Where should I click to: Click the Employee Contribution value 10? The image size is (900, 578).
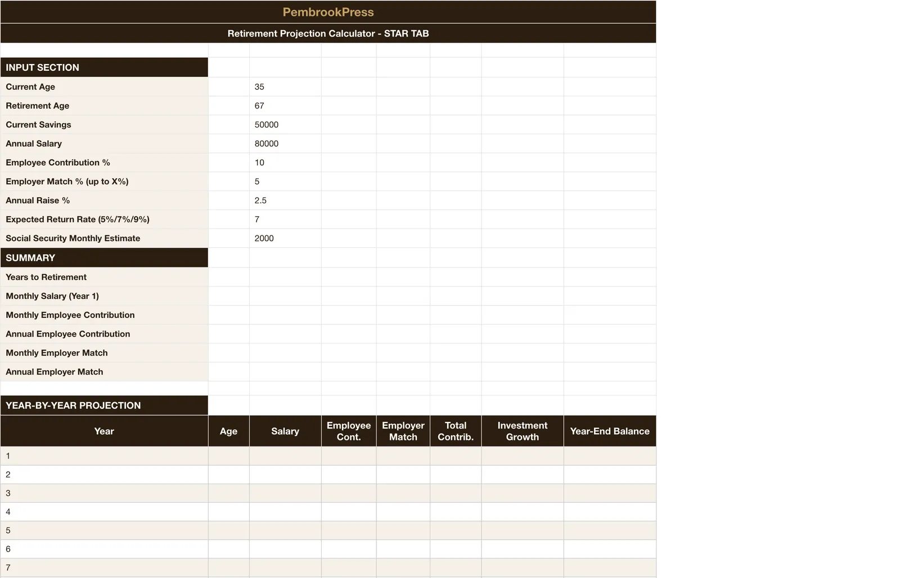285,162
